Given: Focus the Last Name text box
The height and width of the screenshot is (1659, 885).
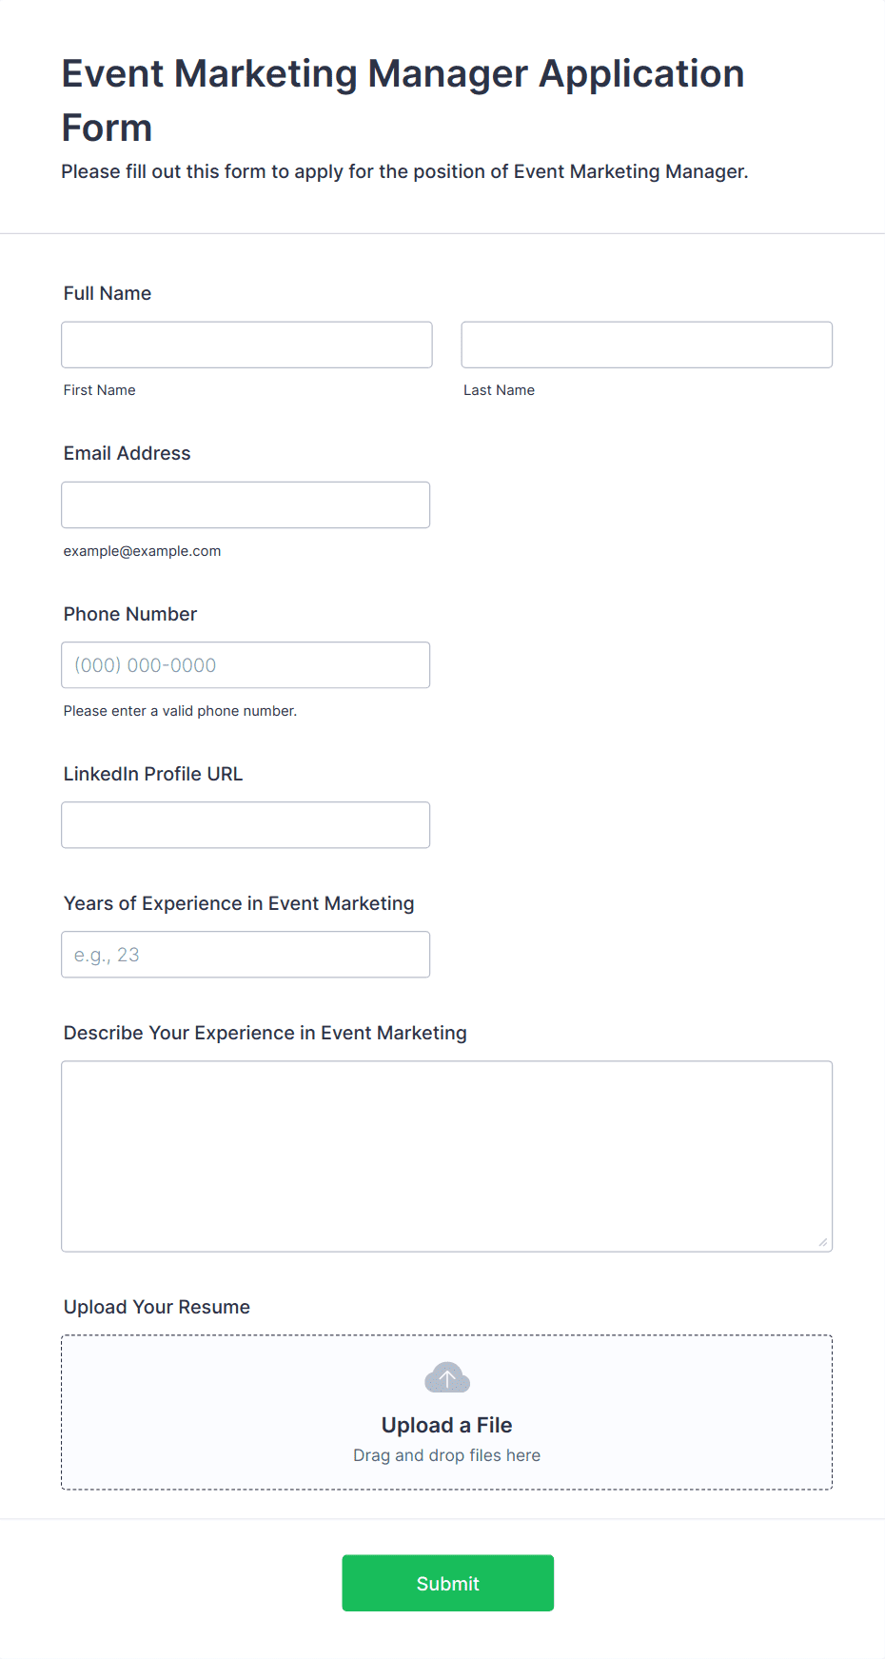Looking at the screenshot, I should coord(647,345).
